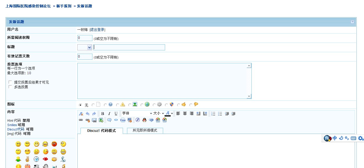Click the undo arrow in the editor toolbar
This screenshot has height=168, width=364.
pos(87,113)
